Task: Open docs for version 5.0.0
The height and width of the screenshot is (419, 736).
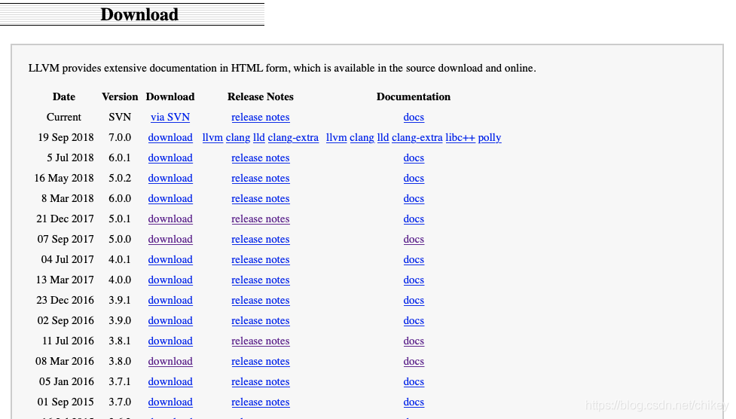Action: 414,239
